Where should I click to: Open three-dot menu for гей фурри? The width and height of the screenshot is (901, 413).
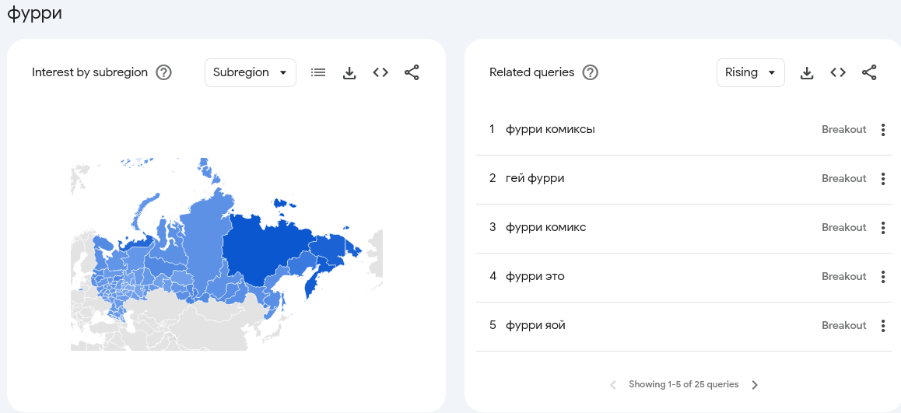point(883,179)
